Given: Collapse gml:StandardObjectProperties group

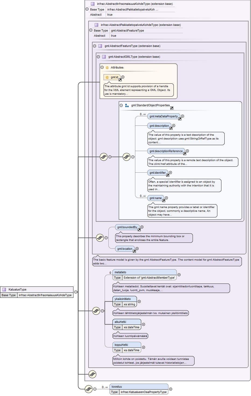Looking at the screenshot, I should pos(121,105).
